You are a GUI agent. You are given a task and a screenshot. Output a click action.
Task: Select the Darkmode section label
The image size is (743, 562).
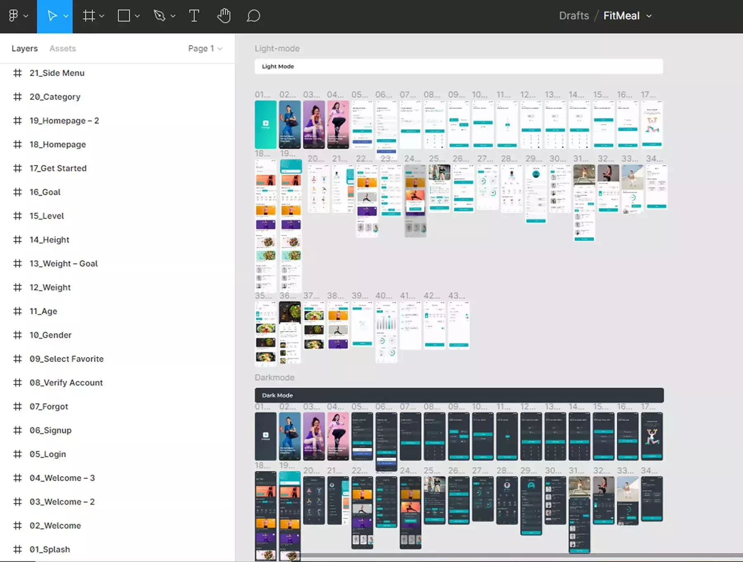[x=274, y=377]
